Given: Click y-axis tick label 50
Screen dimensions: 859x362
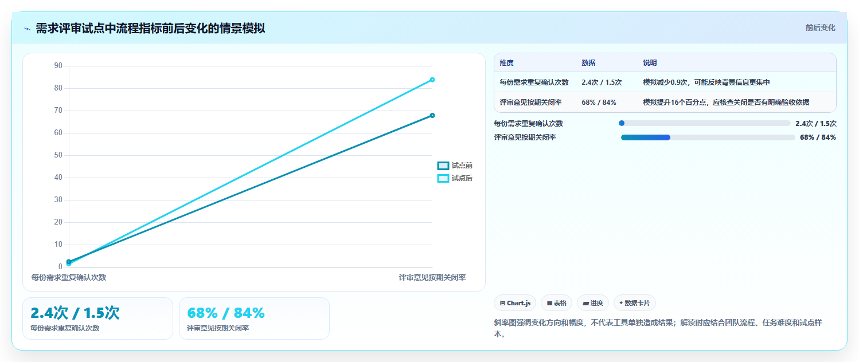Looking at the screenshot, I should (x=58, y=155).
